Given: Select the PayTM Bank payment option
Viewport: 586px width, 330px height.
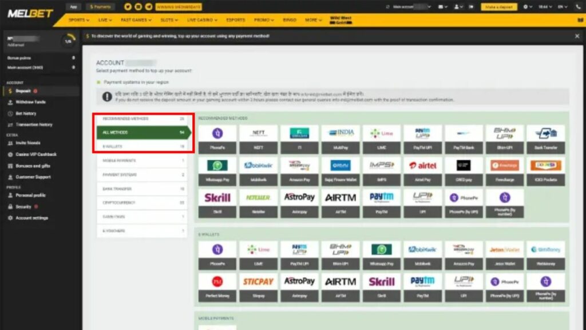Looking at the screenshot, I should tap(464, 139).
